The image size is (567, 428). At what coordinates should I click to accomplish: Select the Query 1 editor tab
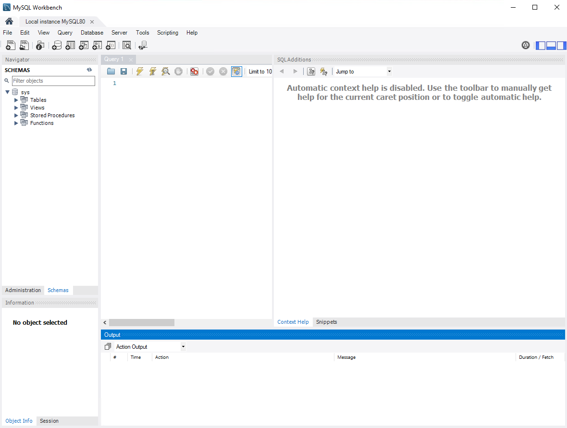point(114,59)
